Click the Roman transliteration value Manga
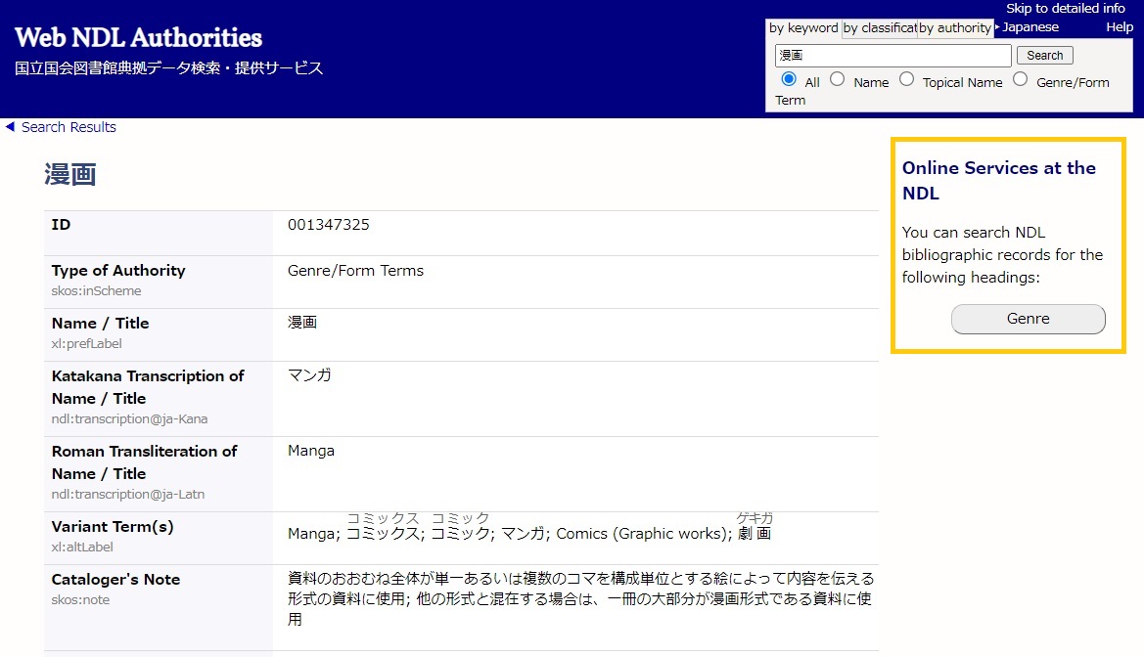 pyautogui.click(x=311, y=452)
